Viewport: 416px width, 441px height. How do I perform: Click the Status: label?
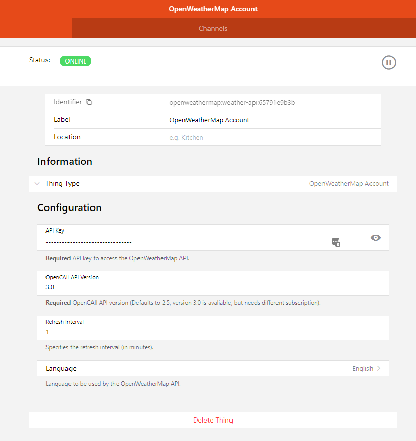[x=39, y=60]
